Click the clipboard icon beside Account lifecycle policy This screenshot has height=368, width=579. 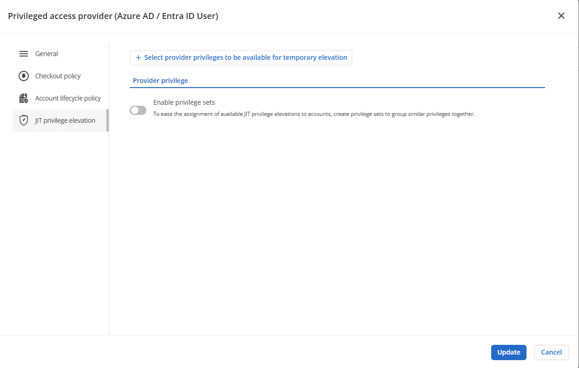coord(23,98)
